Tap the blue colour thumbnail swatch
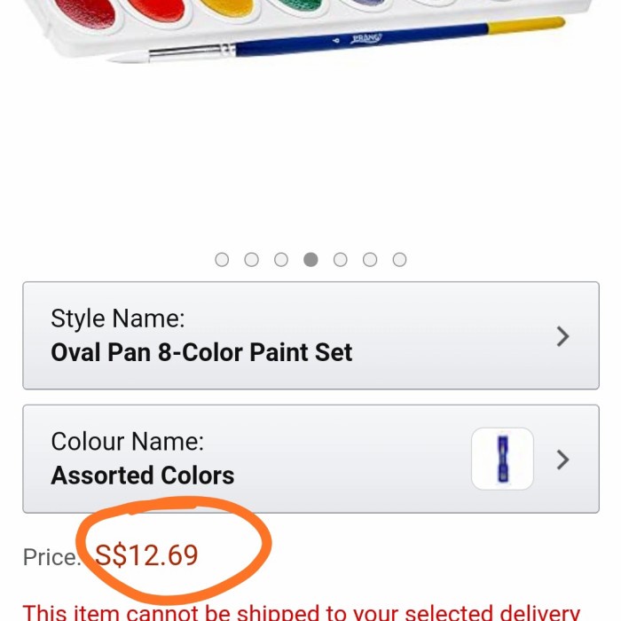The height and width of the screenshot is (621, 621). tap(503, 460)
